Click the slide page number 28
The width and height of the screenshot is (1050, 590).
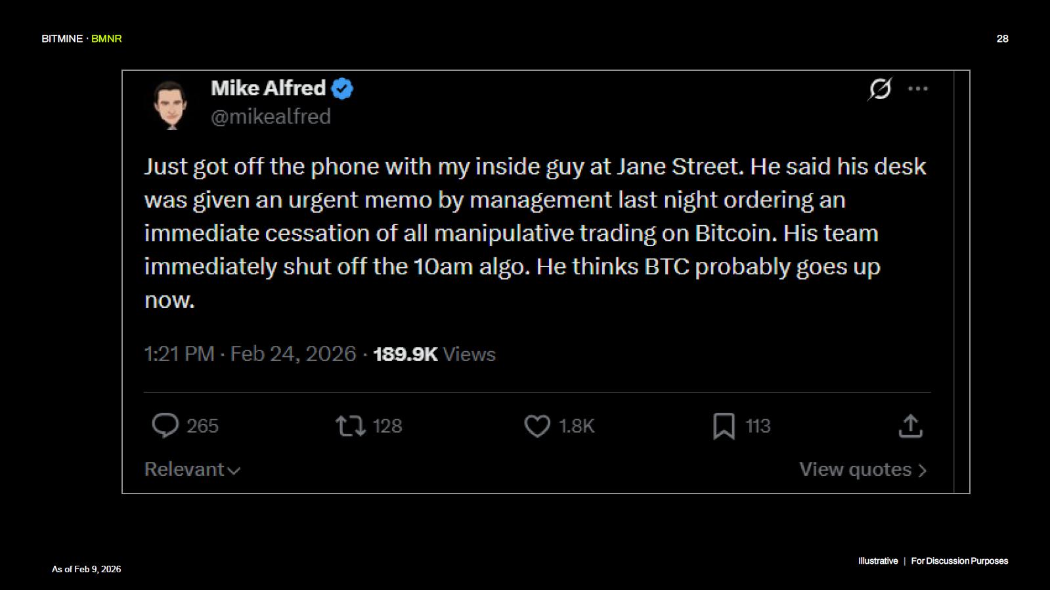[x=1002, y=39]
